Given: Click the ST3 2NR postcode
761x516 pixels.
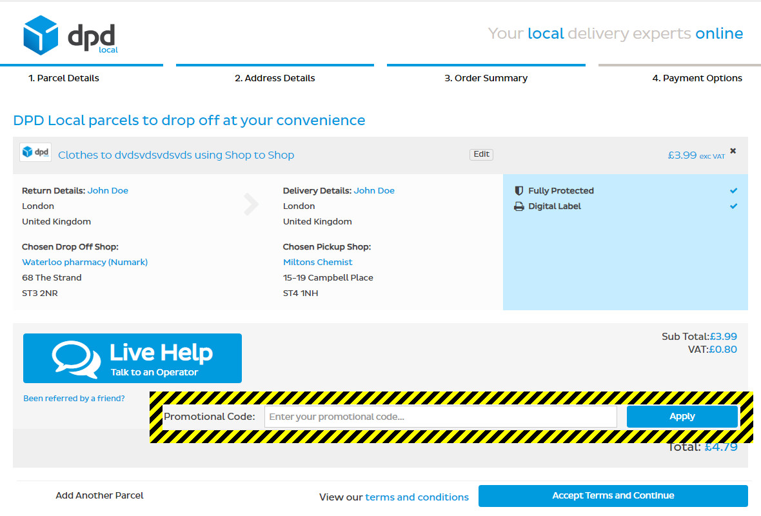Looking at the screenshot, I should (40, 293).
